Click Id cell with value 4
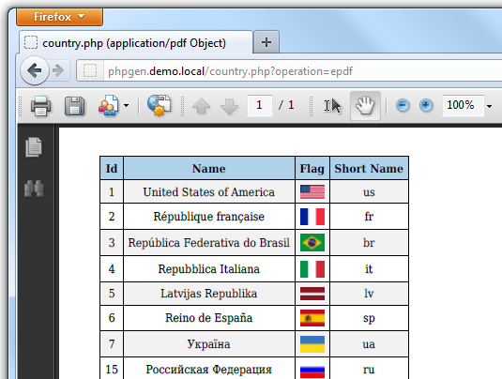Viewport: 502px width, 379px height. pos(112,269)
